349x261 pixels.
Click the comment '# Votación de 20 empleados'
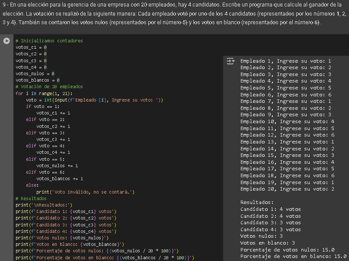[x=49, y=86]
